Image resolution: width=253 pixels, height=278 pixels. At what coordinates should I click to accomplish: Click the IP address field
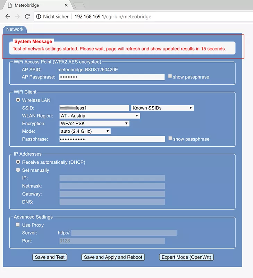112,178
